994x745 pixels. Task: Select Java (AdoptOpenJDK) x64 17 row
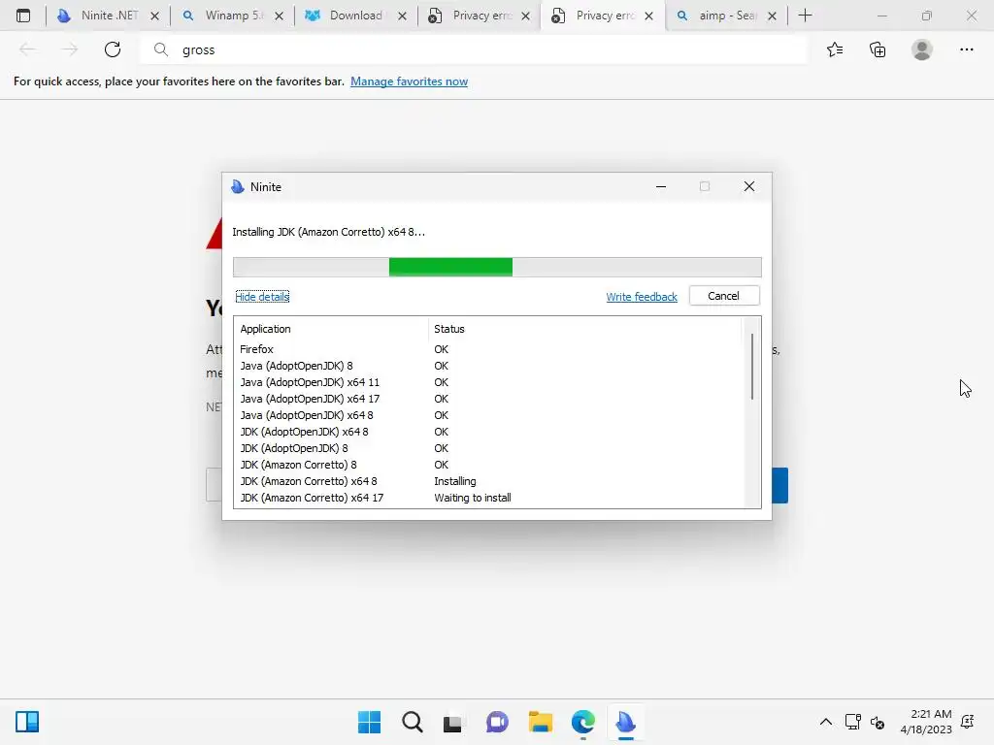pyautogui.click(x=488, y=399)
